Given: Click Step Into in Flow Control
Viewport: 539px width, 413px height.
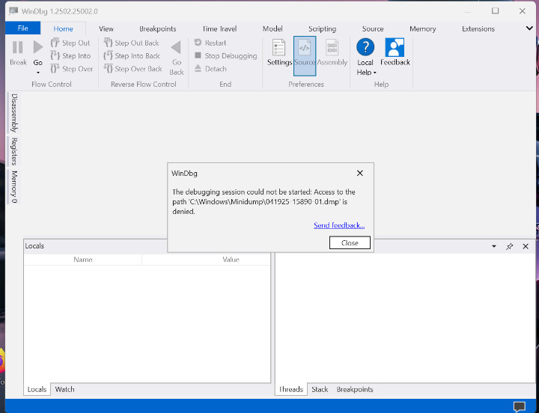Looking at the screenshot, I should [x=70, y=55].
